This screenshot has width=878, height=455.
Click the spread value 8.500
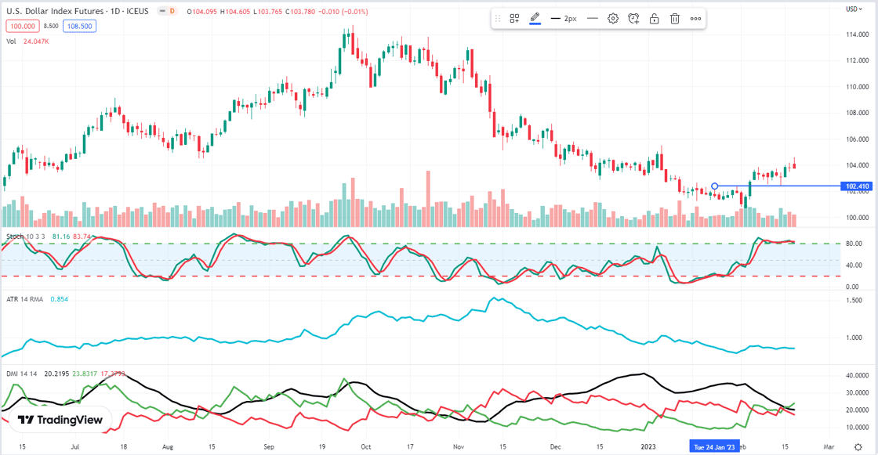pos(51,27)
